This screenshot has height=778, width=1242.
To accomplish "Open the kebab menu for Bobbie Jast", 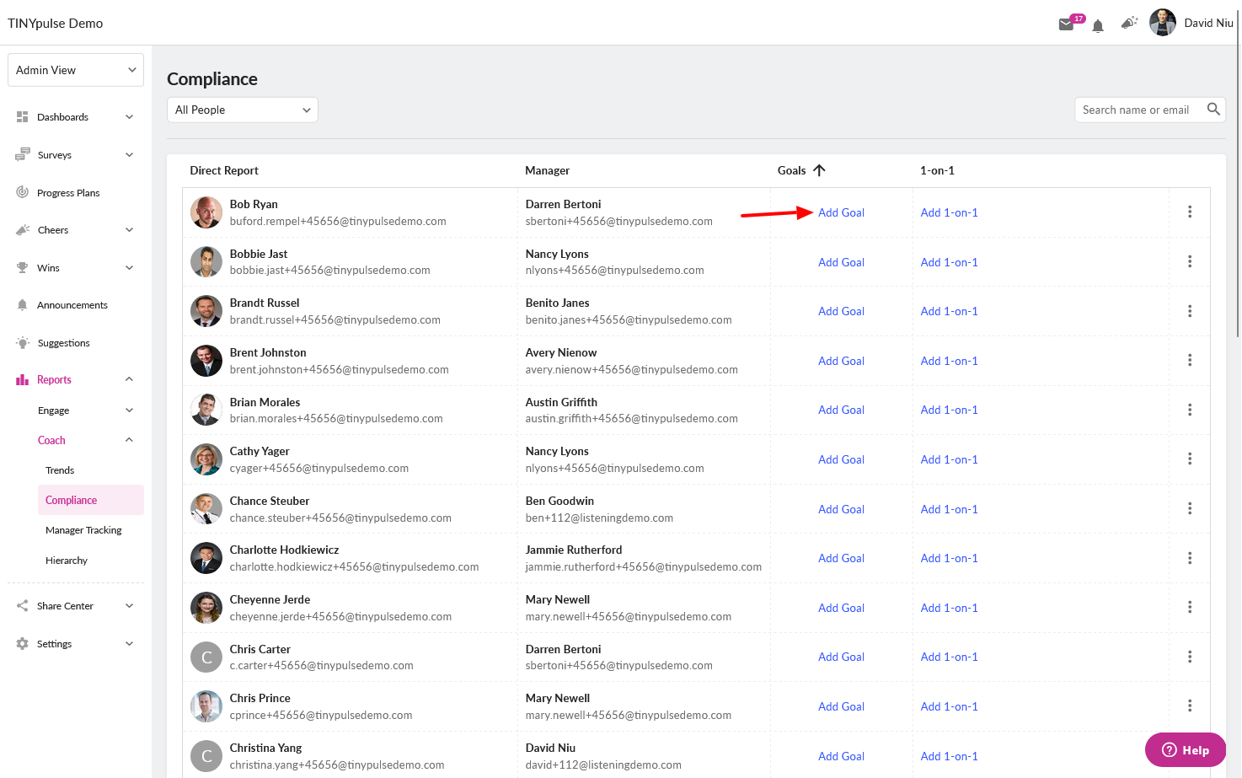I will point(1190,261).
